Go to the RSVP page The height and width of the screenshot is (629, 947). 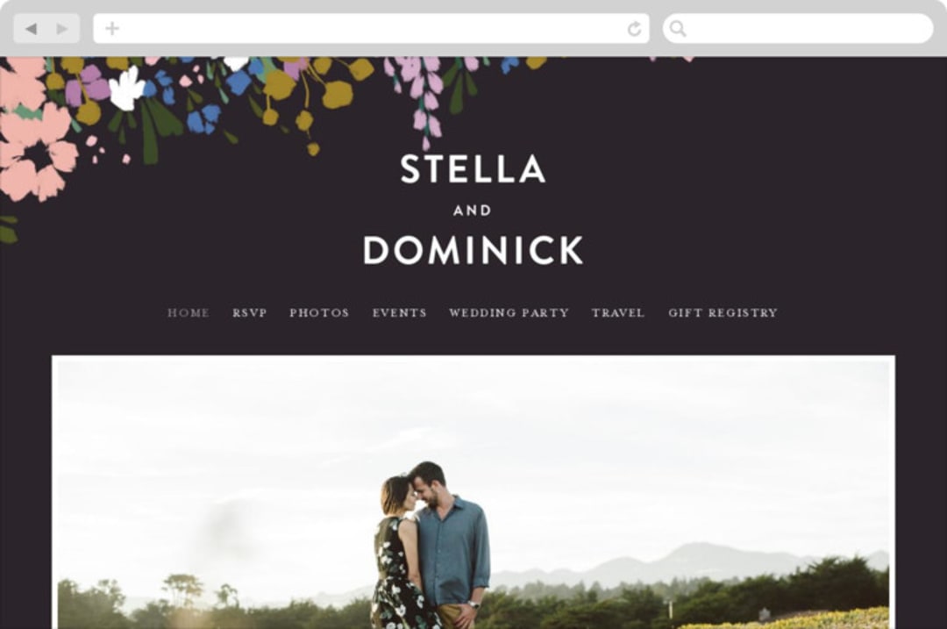[x=249, y=313]
